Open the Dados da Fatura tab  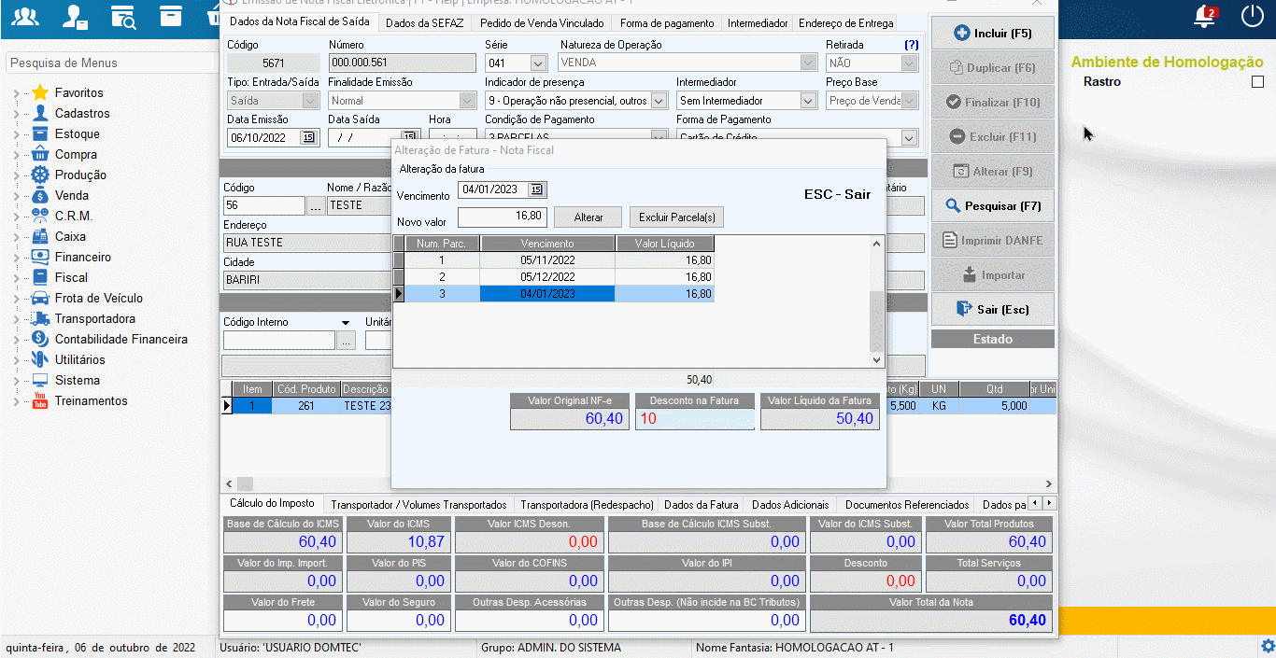[701, 505]
